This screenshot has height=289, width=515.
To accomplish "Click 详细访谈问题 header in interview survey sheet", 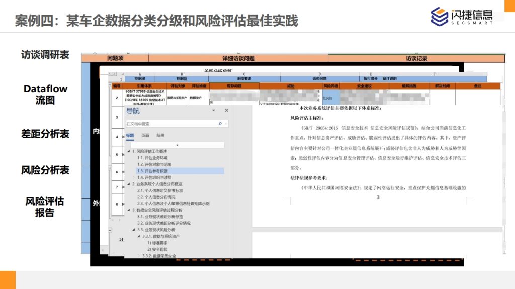I will [x=238, y=58].
